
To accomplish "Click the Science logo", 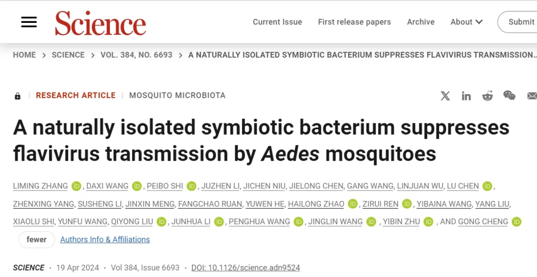I will (x=100, y=23).
